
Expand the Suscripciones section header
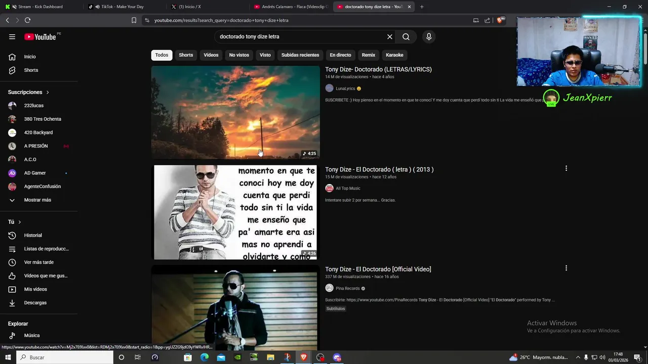[28, 92]
